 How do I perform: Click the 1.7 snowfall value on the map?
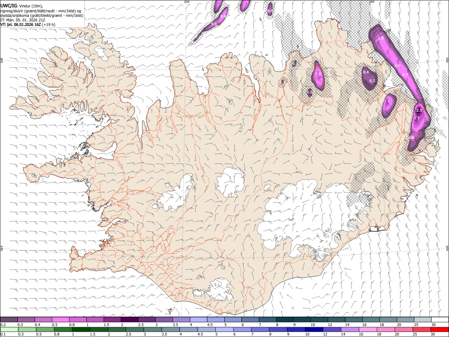pos(417,119)
